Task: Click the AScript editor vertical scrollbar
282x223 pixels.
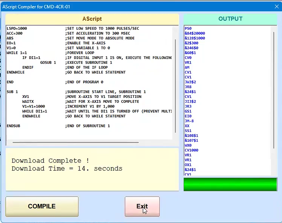Action: coord(175,86)
